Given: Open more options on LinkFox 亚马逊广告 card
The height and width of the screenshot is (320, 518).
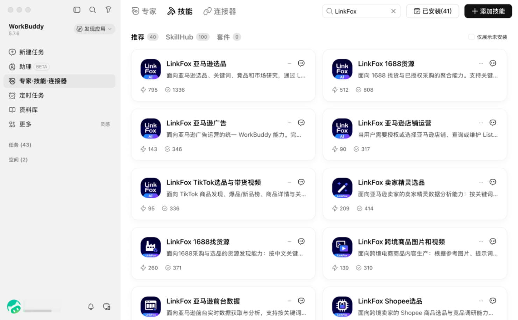Looking at the screenshot, I should (x=289, y=123).
